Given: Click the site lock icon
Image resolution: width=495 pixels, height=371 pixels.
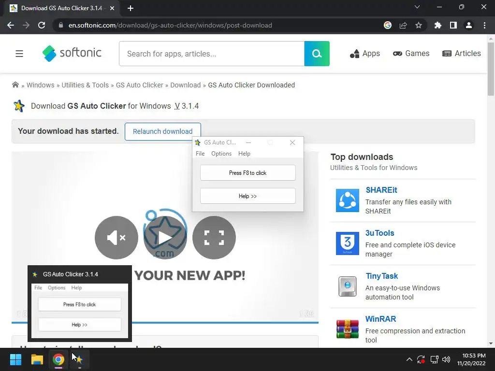Looking at the screenshot, I should click(x=61, y=25).
